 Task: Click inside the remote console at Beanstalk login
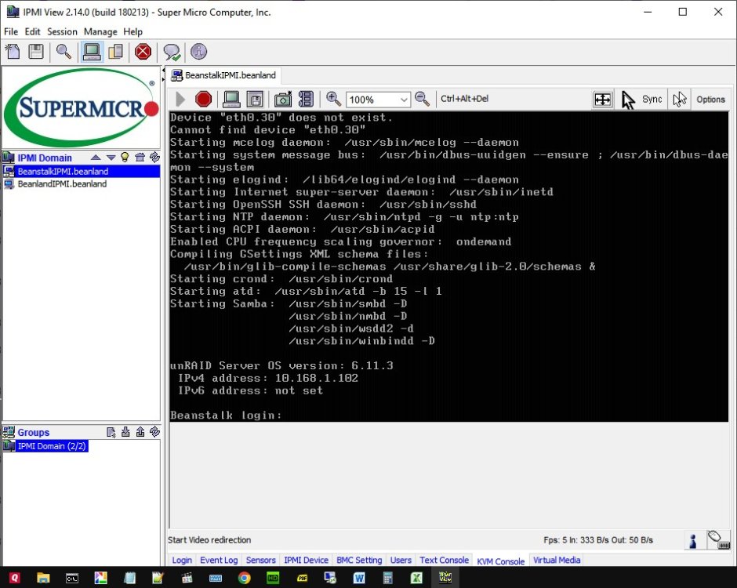pyautogui.click(x=226, y=415)
